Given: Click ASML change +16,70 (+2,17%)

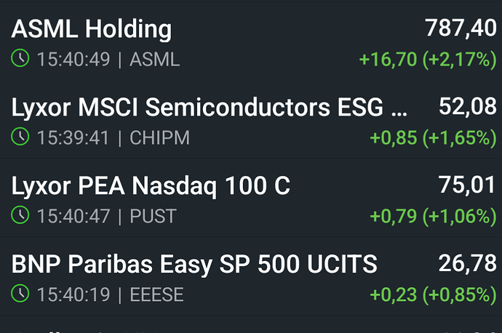Looking at the screenshot, I should [x=428, y=60].
